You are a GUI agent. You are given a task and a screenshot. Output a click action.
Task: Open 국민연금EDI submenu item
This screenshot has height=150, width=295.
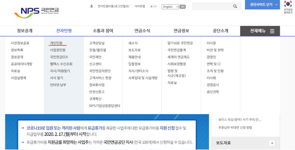tap(59, 57)
